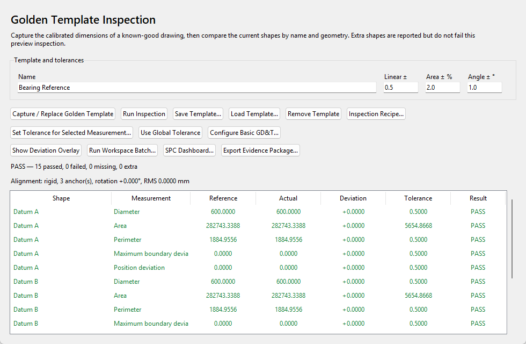The width and height of the screenshot is (526, 344).
Task: Sort by the Tolerance column header
Action: [x=418, y=198]
